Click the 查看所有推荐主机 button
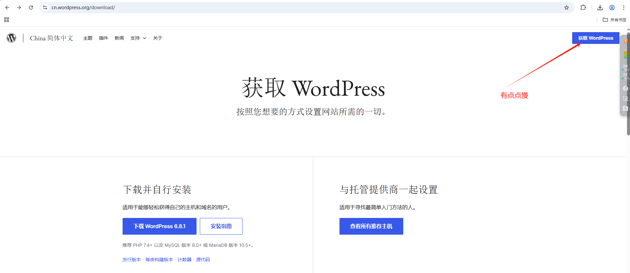This screenshot has width=630, height=273. pos(371,226)
